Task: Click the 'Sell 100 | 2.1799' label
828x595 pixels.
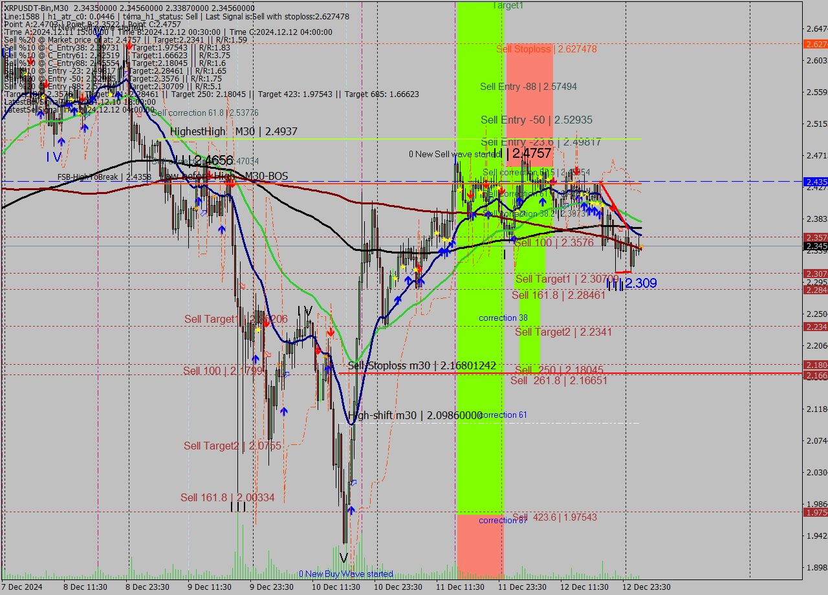Action: [x=223, y=371]
